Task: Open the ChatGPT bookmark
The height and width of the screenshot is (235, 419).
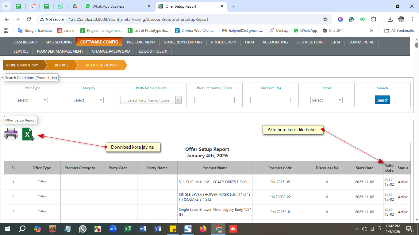Action: click(x=333, y=31)
